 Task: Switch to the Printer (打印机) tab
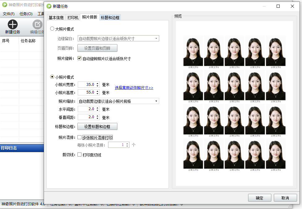pyautogui.click(x=73, y=18)
